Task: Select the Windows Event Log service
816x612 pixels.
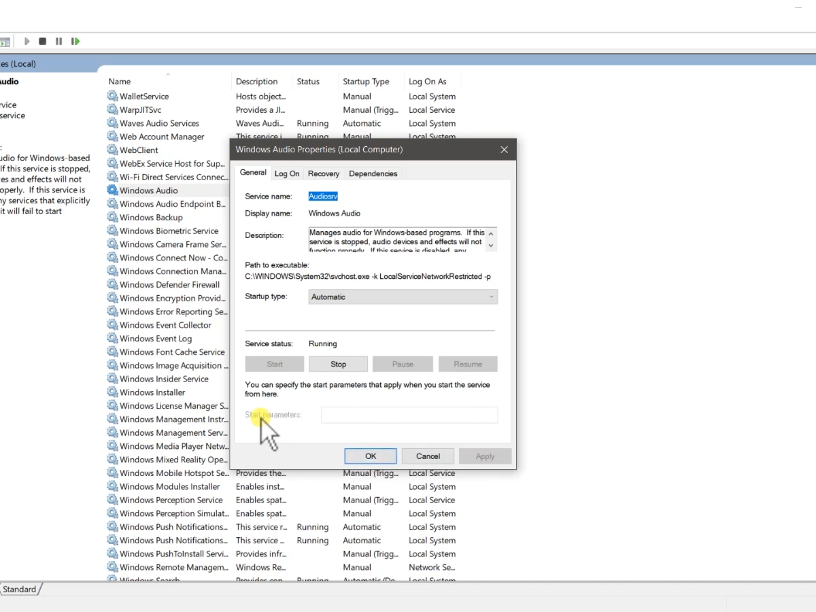Action: pos(156,339)
